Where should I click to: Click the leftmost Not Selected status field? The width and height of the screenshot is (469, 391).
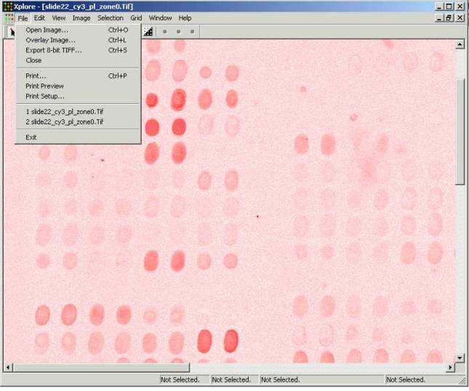185,379
